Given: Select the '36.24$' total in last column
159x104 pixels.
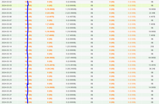Looking at the screenshot, I should click(152, 69).
